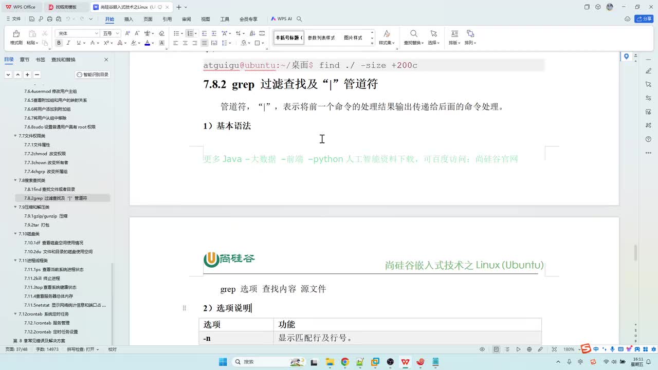Open the Review (审阅) ribbon tab
This screenshot has width=658, height=370.
[186, 19]
